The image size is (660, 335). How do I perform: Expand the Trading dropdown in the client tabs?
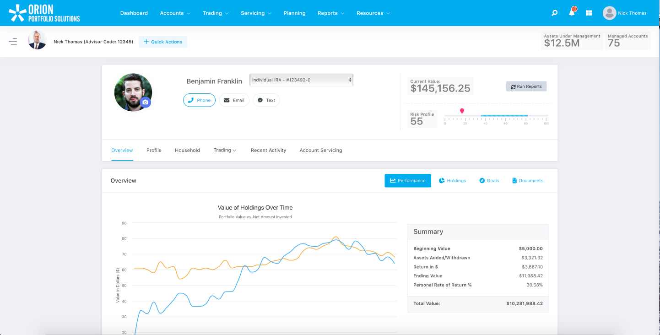click(x=225, y=150)
